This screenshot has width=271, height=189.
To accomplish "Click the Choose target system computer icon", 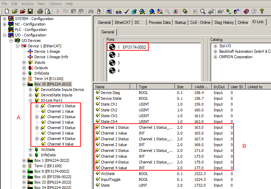I will (x=109, y=12).
